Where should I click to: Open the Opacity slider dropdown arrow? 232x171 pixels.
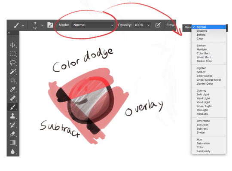coord(148,25)
